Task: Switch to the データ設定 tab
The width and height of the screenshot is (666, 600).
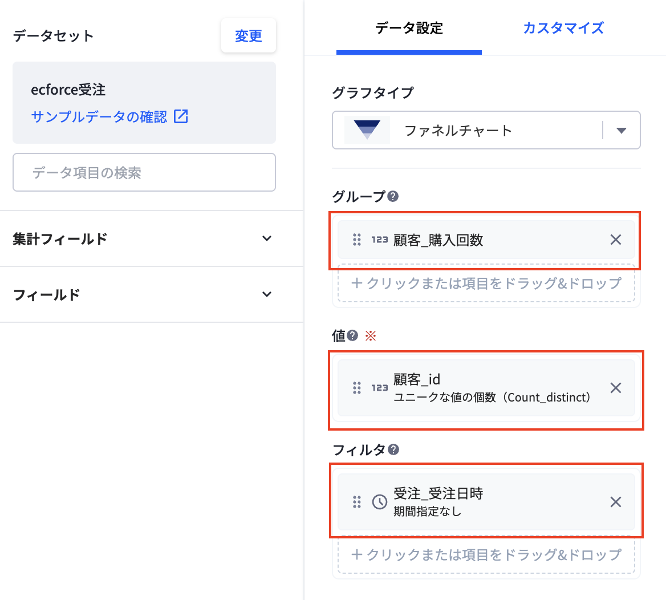Action: click(x=409, y=28)
